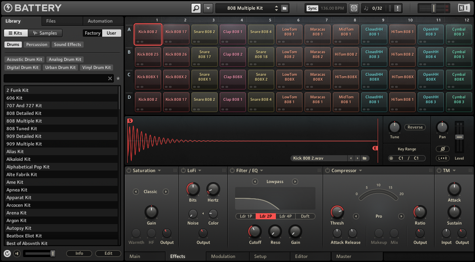The width and height of the screenshot is (475, 262).
Task: Click the favorites star icon
Action: click(118, 78)
